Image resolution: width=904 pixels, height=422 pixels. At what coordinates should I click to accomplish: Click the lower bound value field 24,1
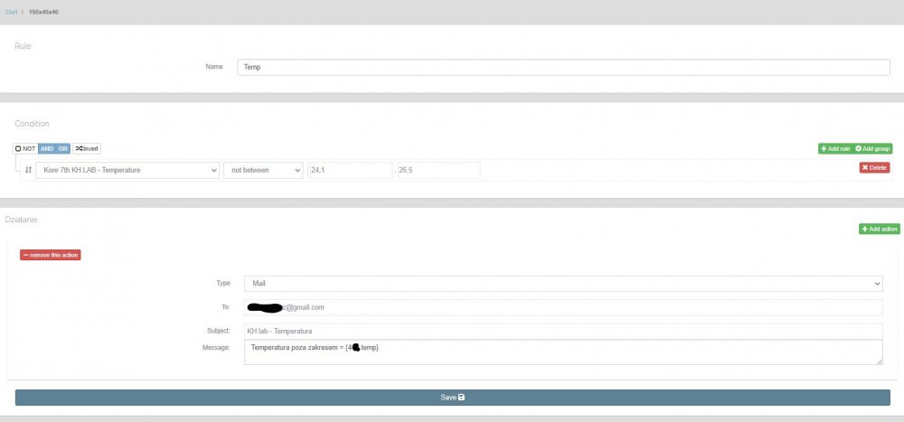pos(349,170)
